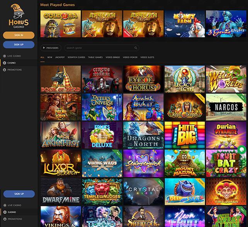Open Mount Mazuma game
This screenshot has width=248, height=227.
pos(185,163)
